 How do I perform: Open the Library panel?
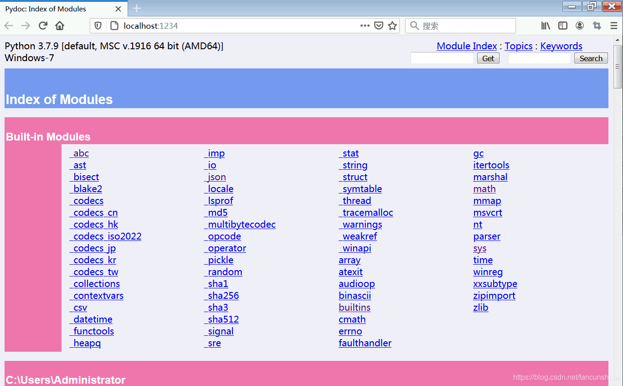(x=546, y=26)
